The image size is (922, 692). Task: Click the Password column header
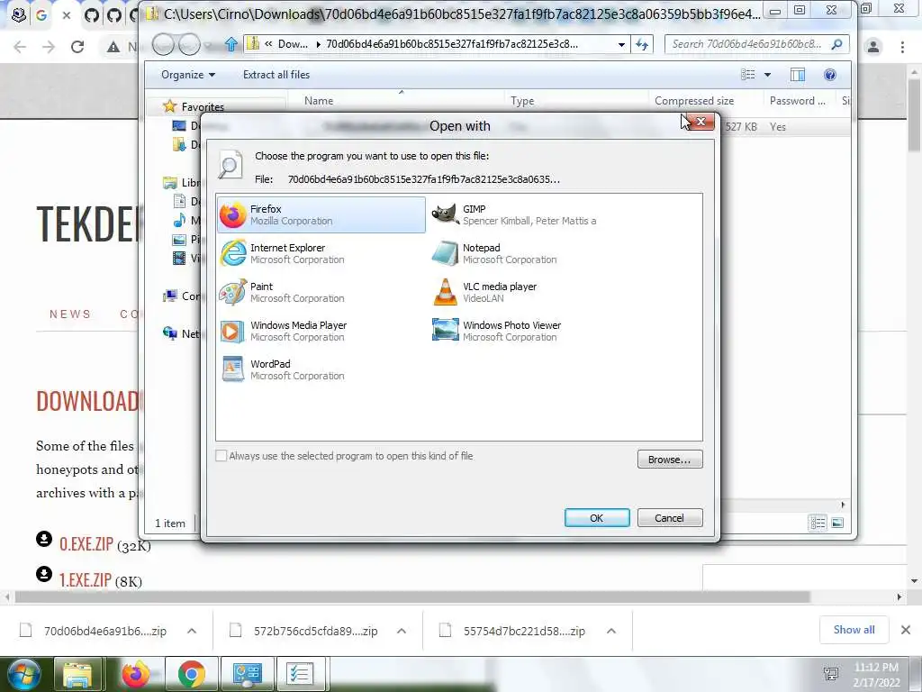point(798,101)
